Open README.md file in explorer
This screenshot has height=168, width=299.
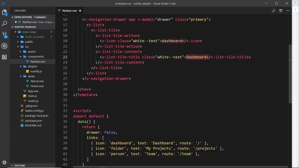coord(33,126)
